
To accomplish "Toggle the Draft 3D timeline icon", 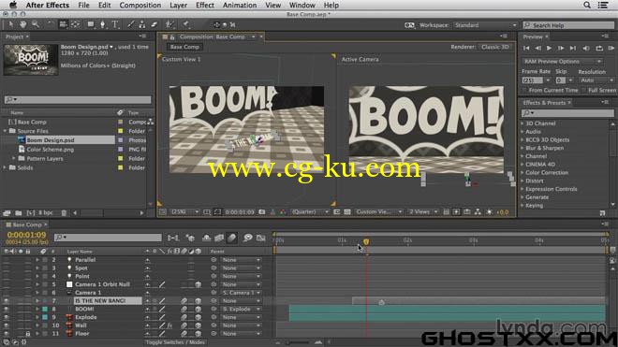I will (190, 238).
